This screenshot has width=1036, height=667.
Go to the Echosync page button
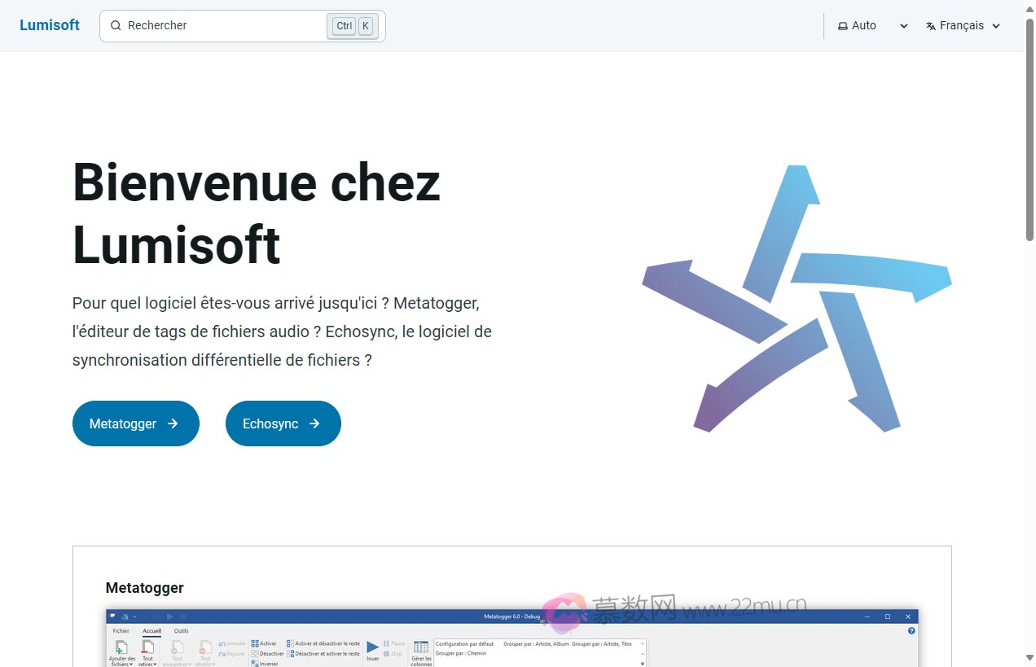(x=283, y=423)
